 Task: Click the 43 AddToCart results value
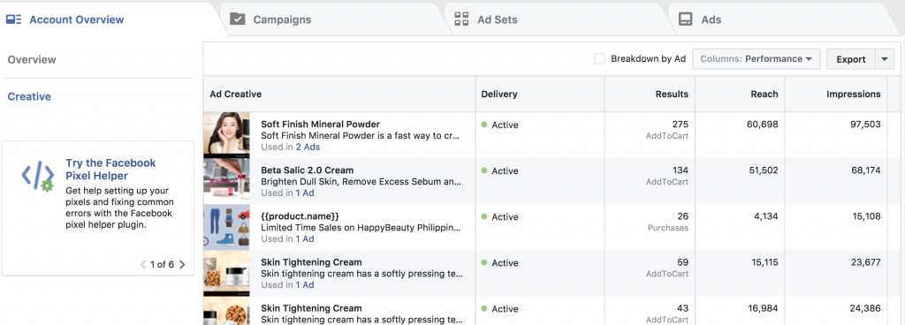click(682, 309)
